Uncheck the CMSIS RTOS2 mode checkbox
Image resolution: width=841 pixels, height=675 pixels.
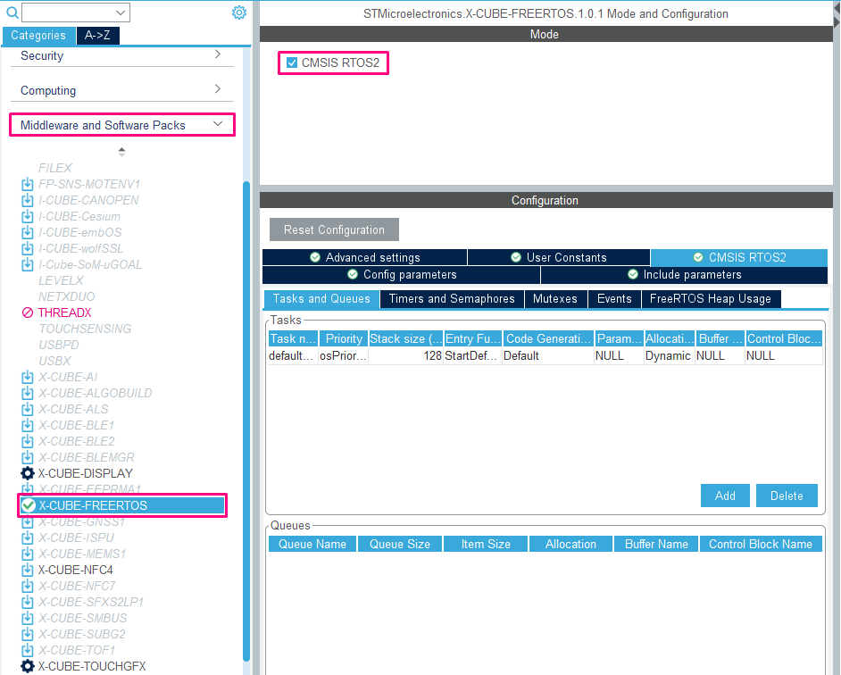(292, 62)
